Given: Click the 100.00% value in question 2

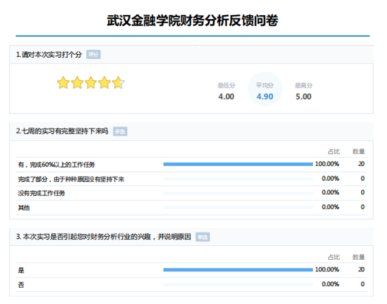Looking at the screenshot, I should tap(327, 164).
